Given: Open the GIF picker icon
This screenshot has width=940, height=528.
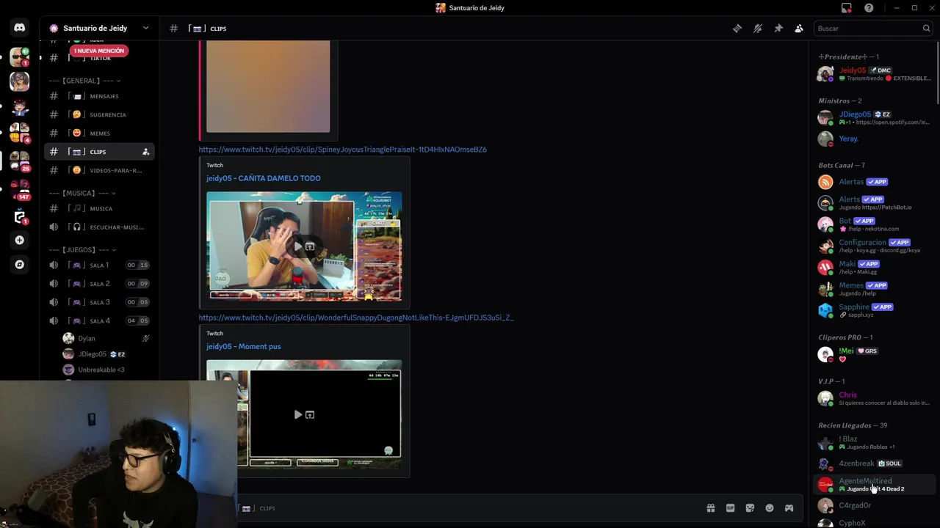Looking at the screenshot, I should point(730,508).
